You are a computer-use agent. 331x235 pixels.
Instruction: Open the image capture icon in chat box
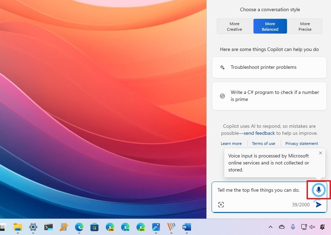pyautogui.click(x=221, y=204)
